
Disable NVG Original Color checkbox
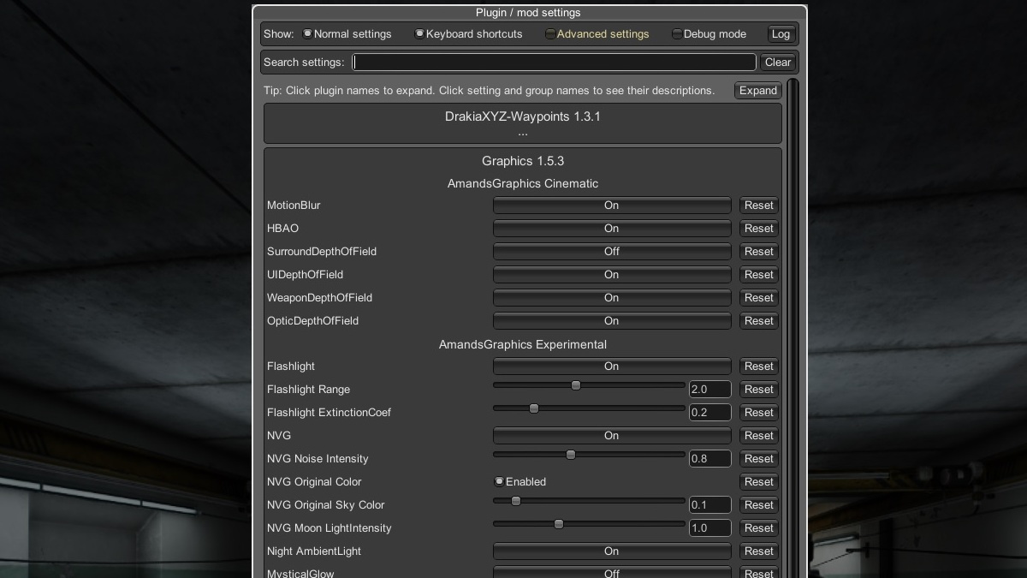click(x=499, y=482)
